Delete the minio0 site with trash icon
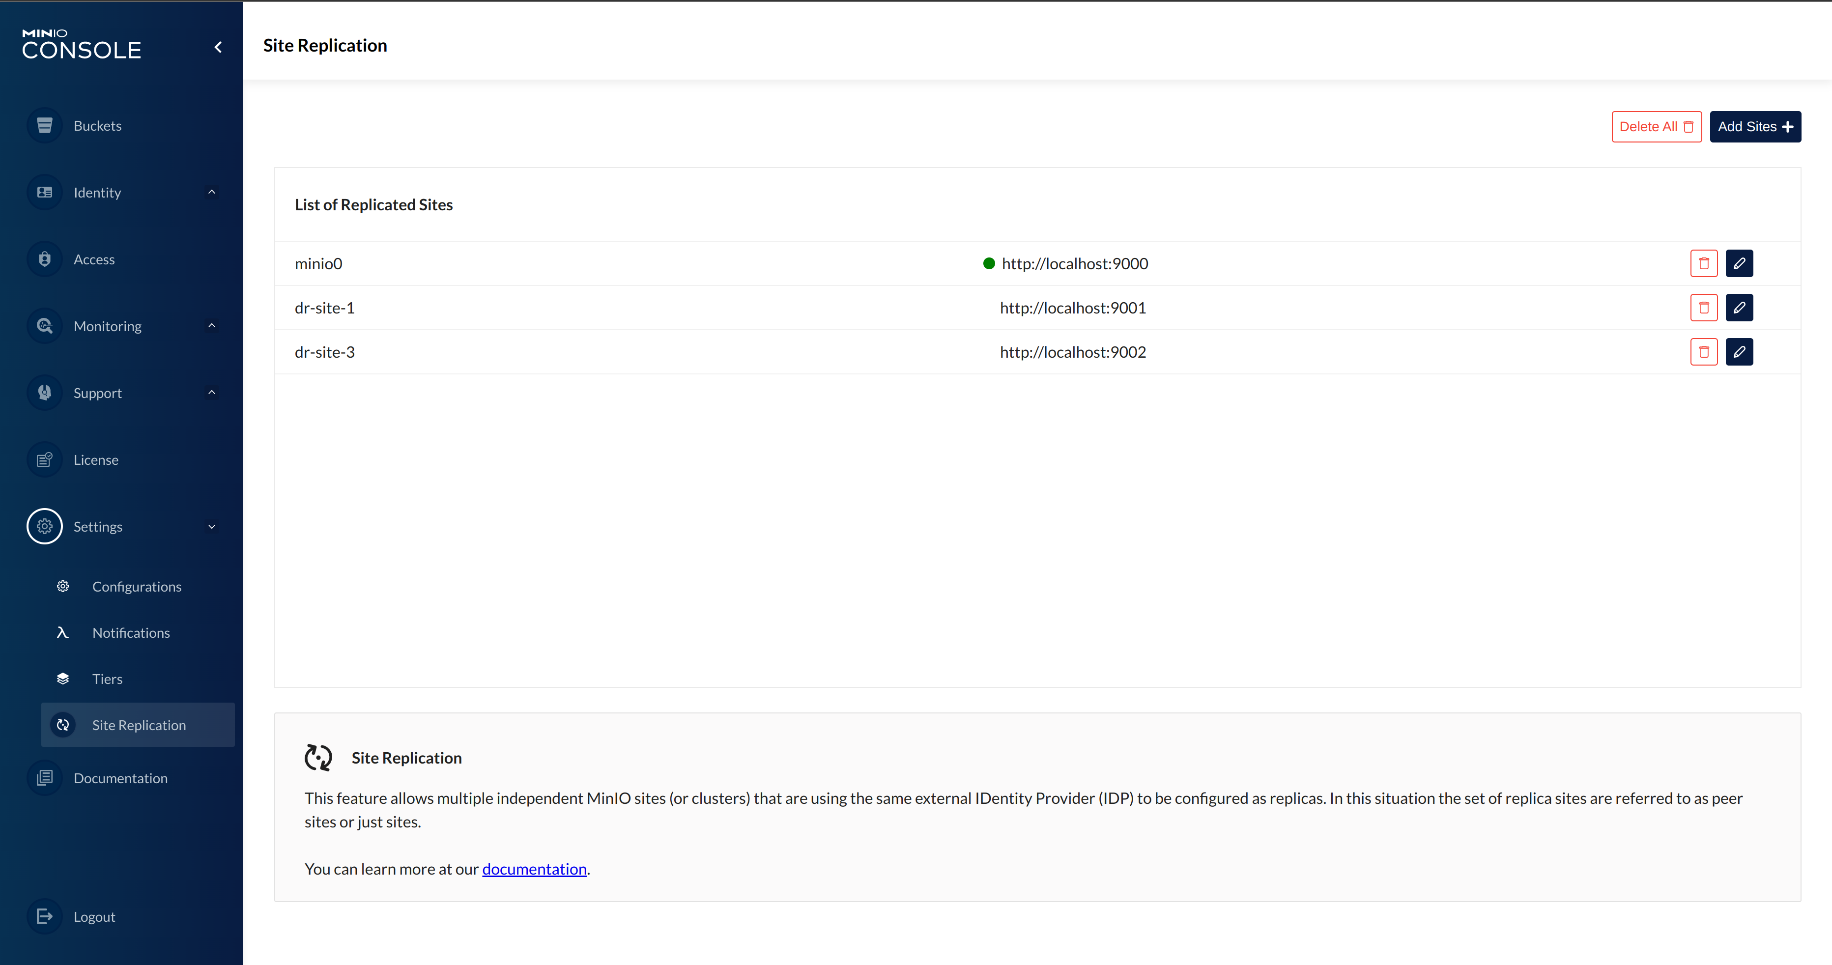Image resolution: width=1832 pixels, height=965 pixels. pyautogui.click(x=1703, y=263)
